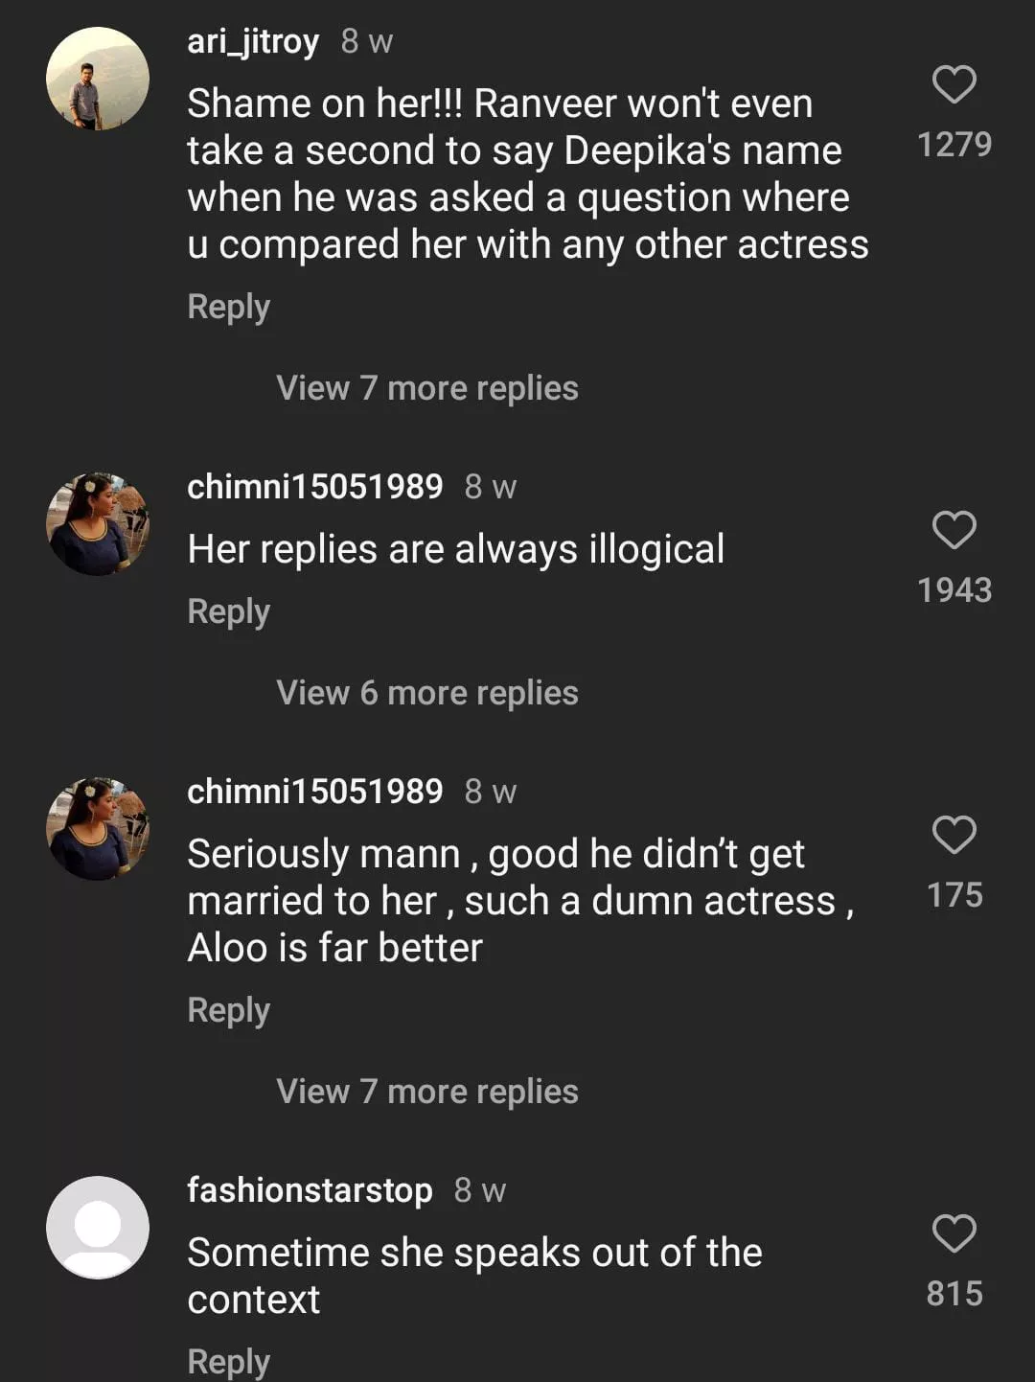
Task: Reply to fashionstarstop's comment
Action: tap(228, 1361)
